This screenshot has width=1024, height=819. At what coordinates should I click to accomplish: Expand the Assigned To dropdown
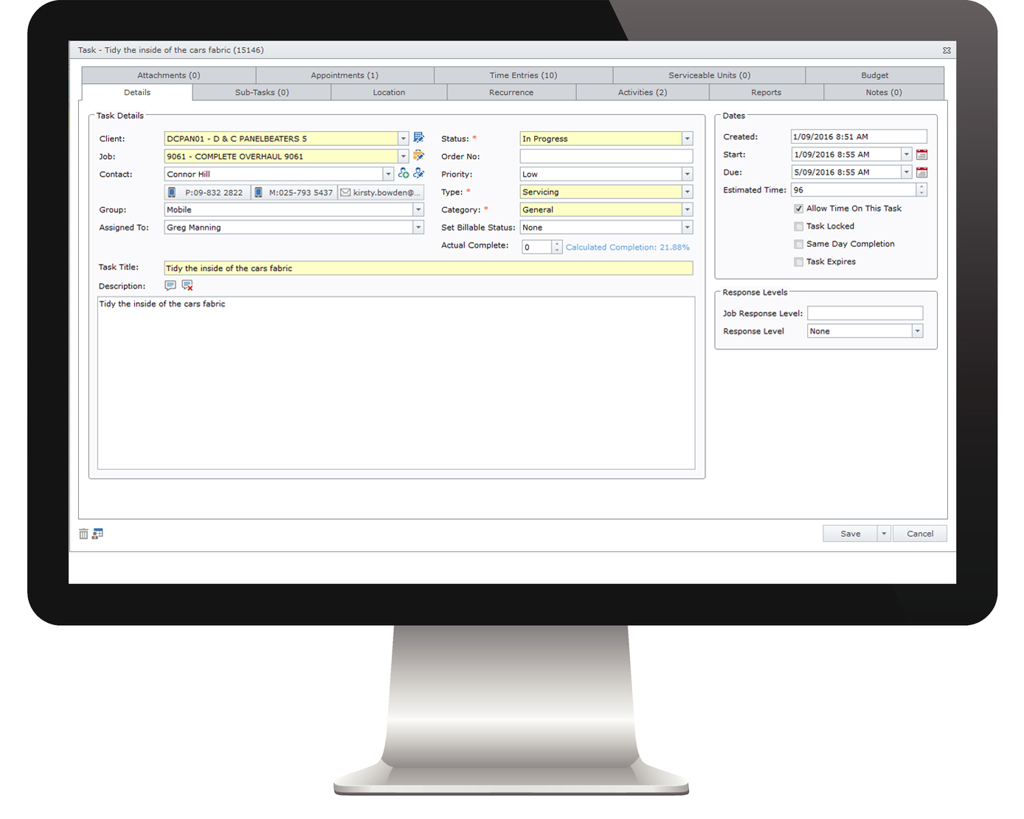point(418,228)
